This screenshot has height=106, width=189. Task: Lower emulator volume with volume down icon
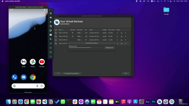click(50, 22)
